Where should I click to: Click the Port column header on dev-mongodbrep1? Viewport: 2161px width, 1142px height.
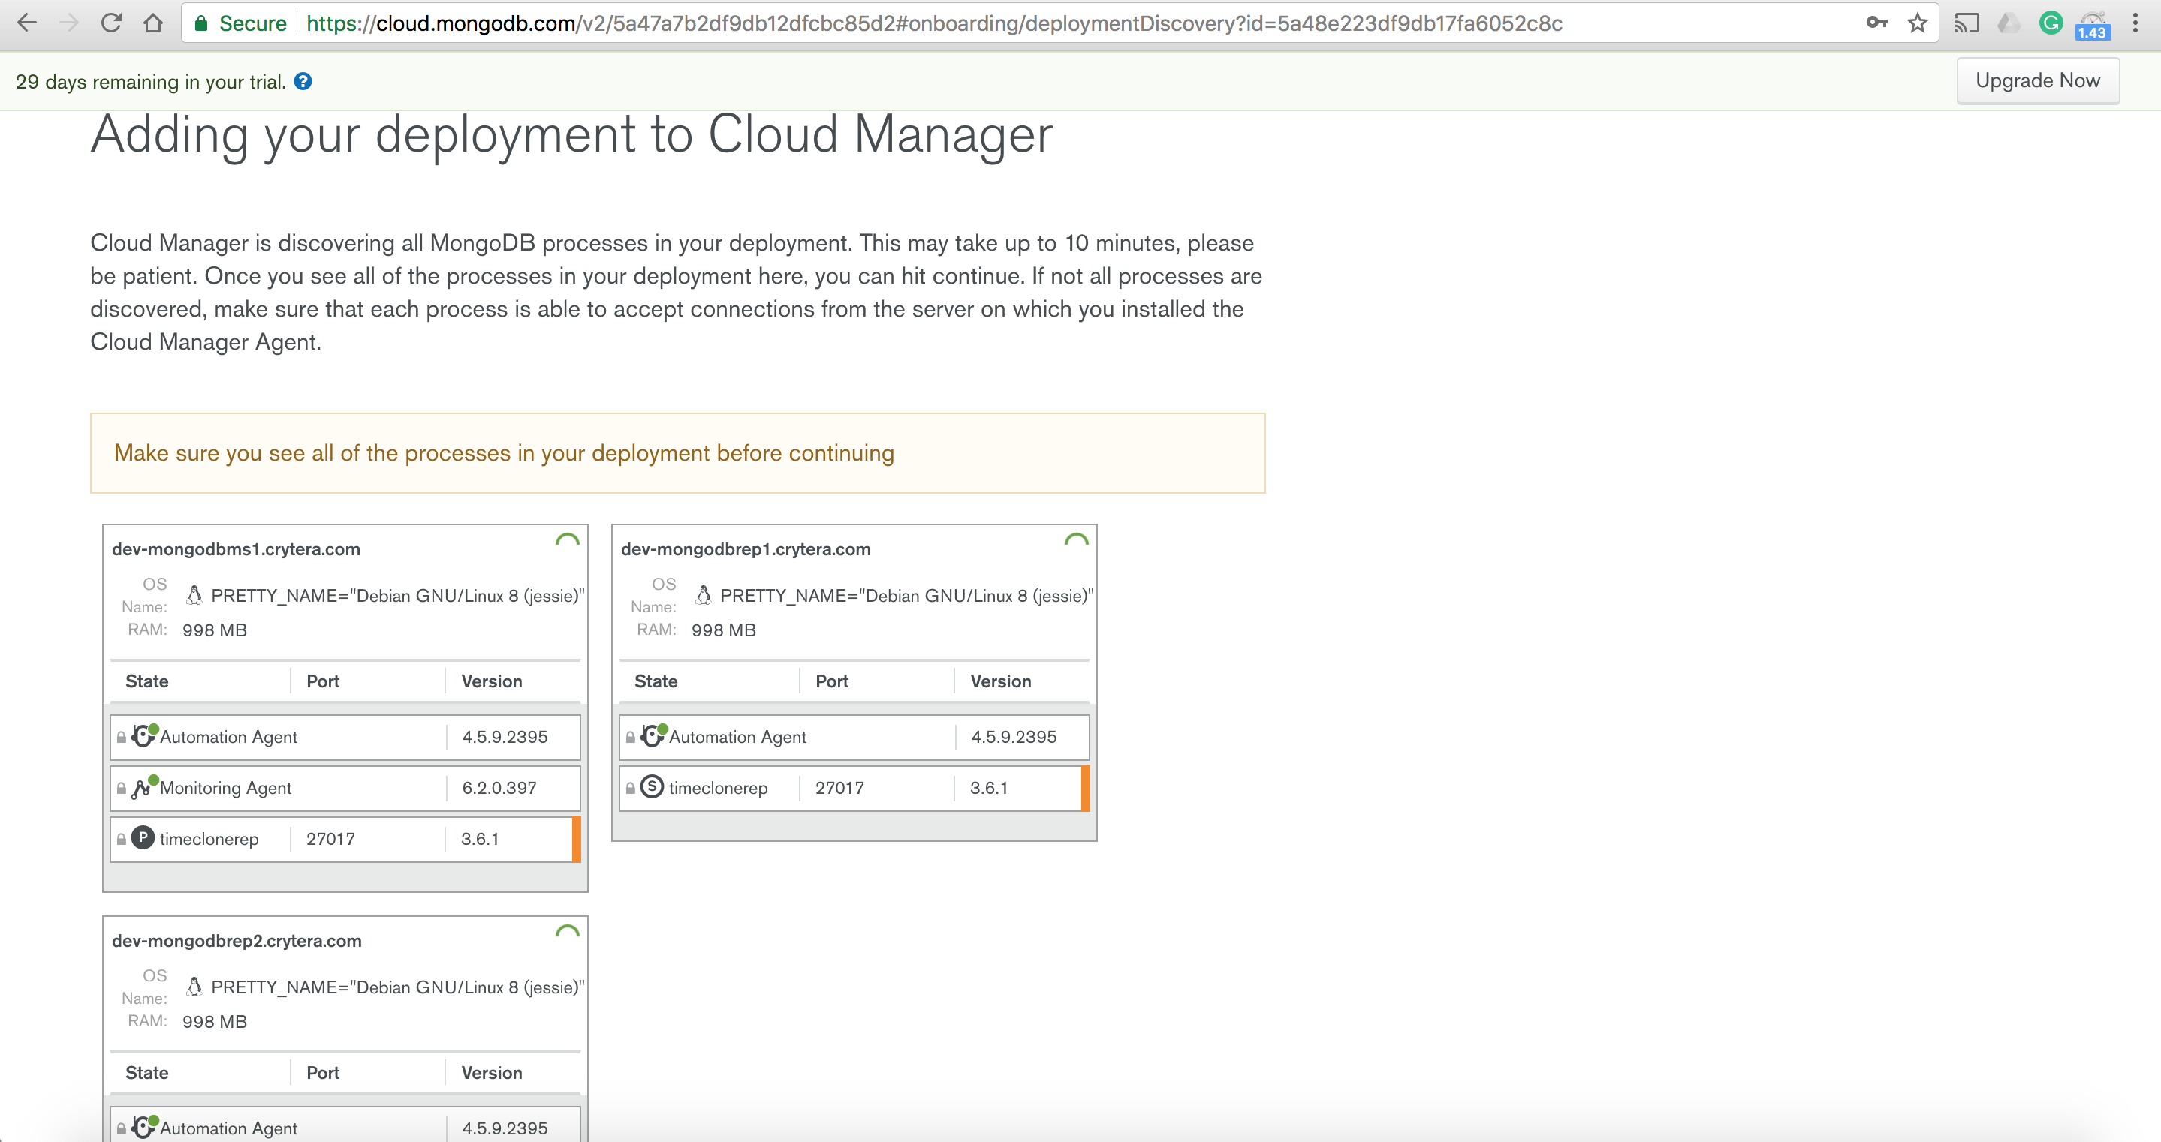coord(831,681)
